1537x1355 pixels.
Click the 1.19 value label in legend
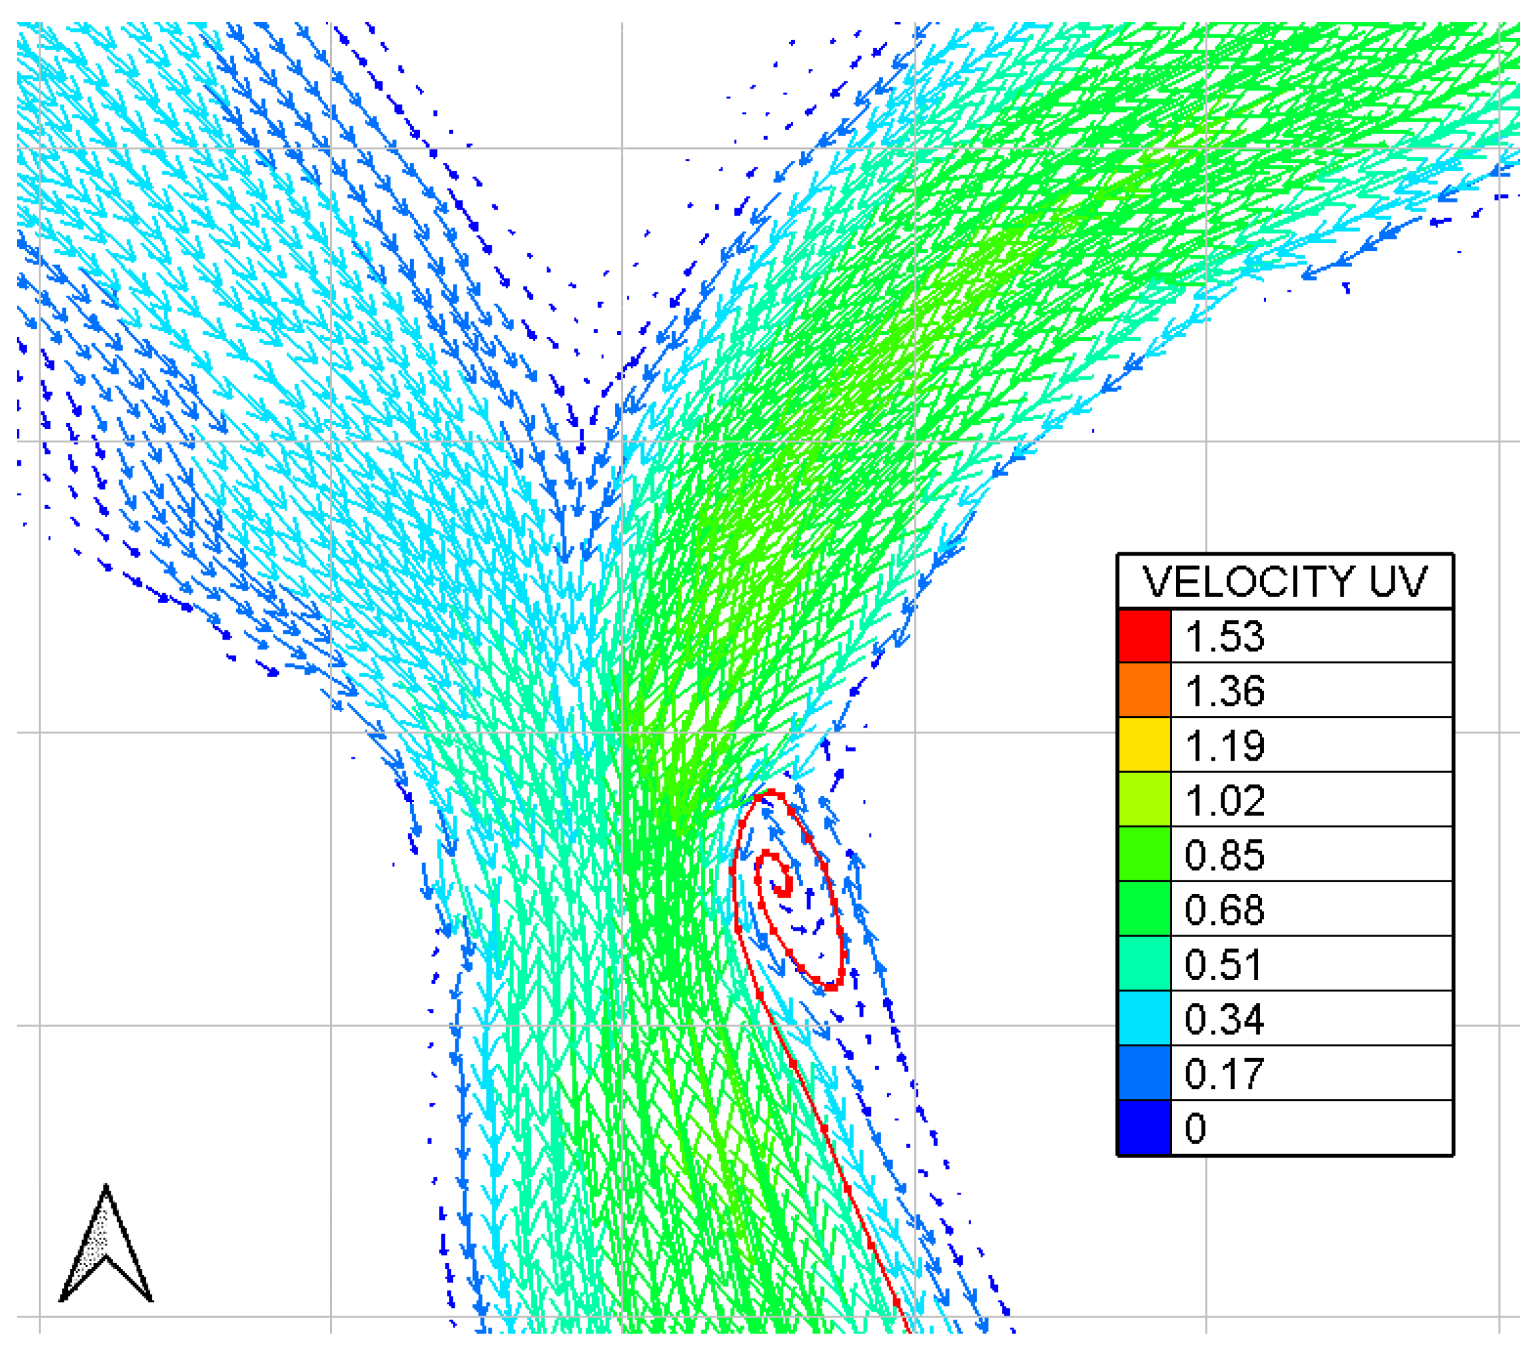coord(1225,746)
